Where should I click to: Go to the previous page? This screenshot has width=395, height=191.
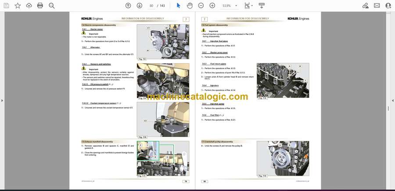pyautogui.click(x=128, y=6)
